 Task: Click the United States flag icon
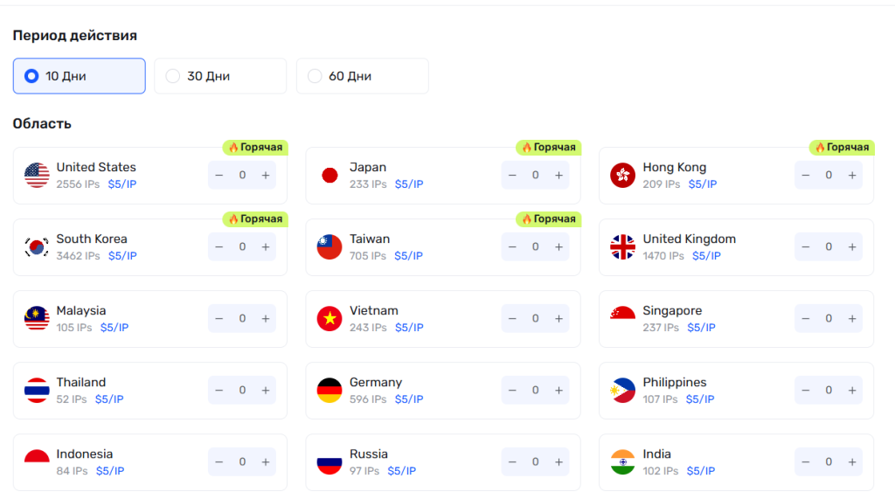[37, 176]
